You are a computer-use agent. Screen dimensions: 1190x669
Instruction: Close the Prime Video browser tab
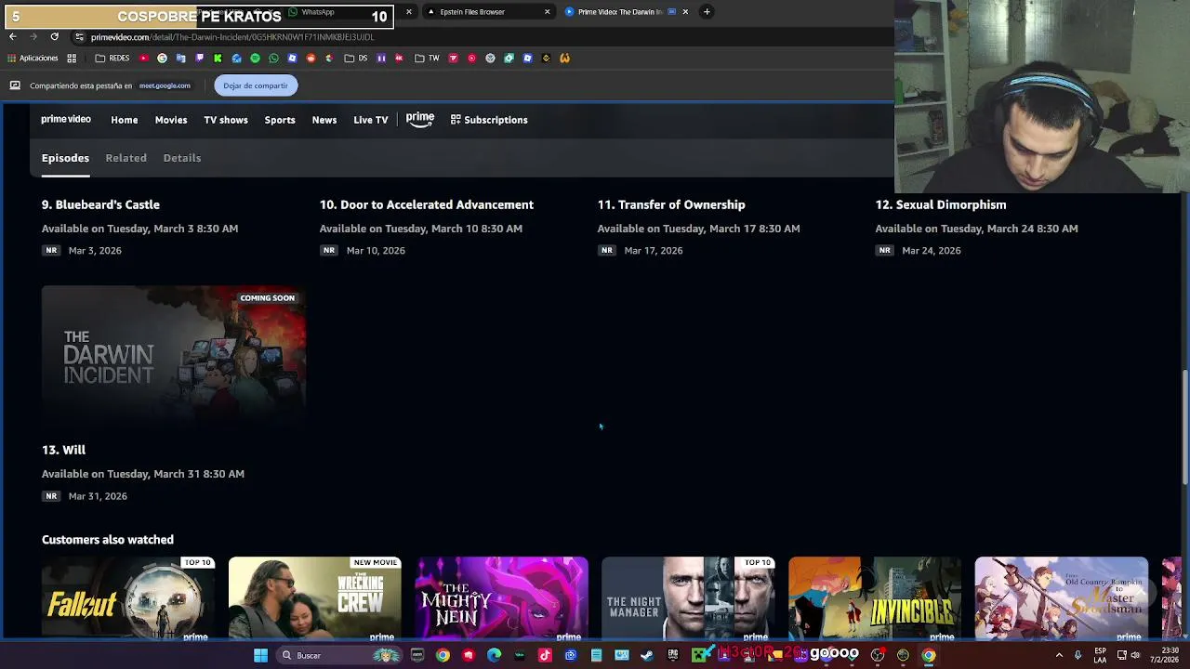685,12
